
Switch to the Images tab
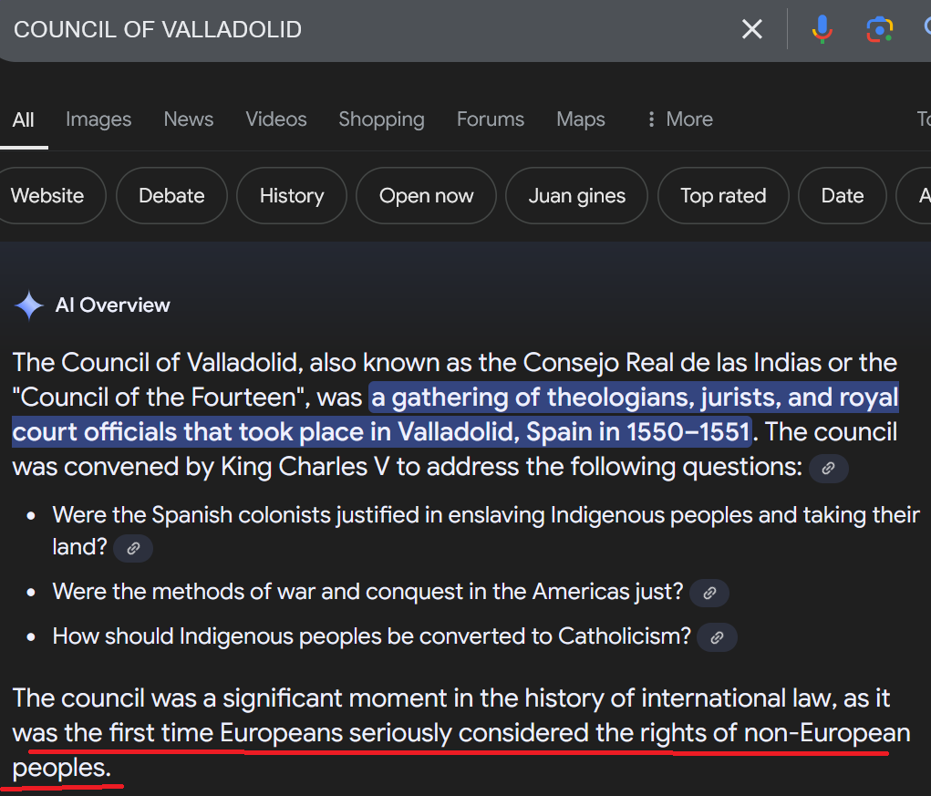(98, 119)
